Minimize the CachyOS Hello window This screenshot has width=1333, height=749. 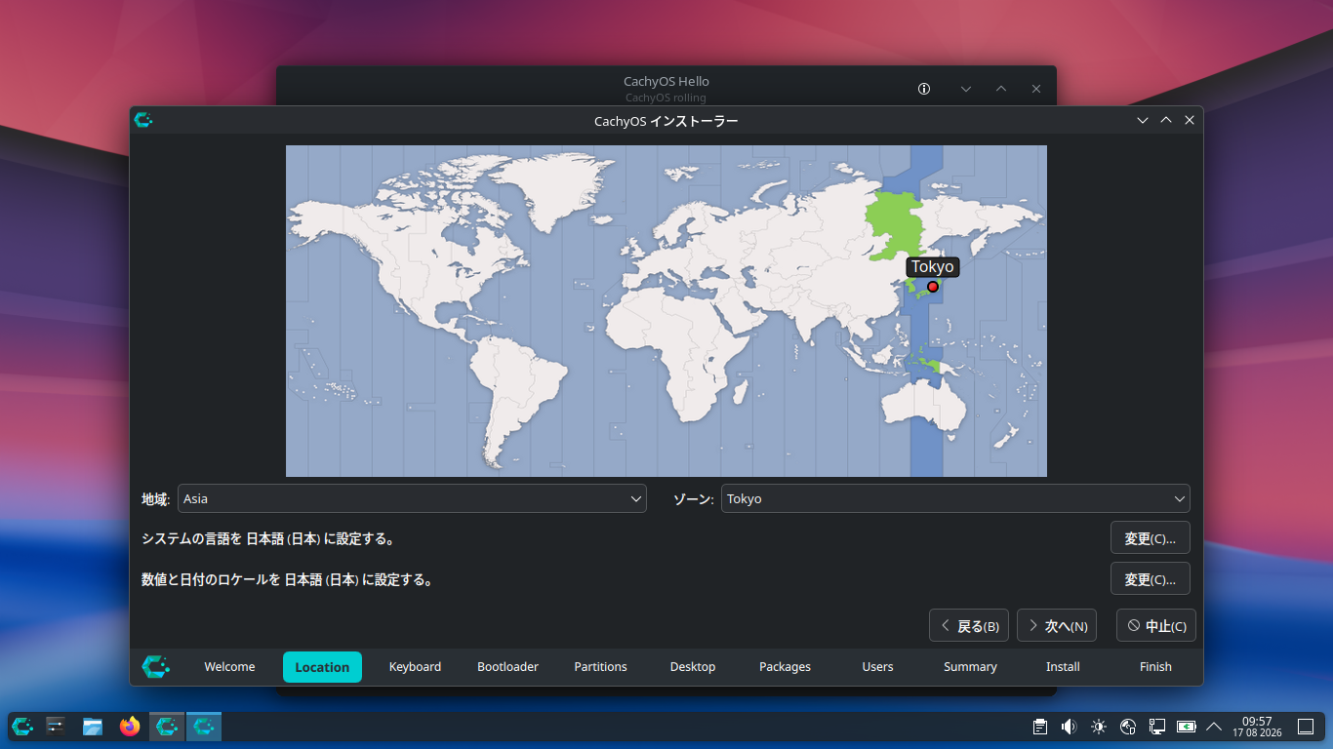[966, 89]
